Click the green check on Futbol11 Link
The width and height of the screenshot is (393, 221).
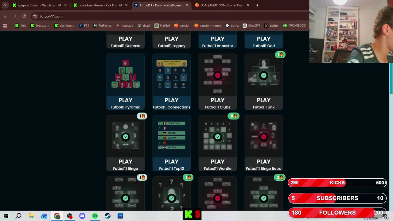coord(264,75)
